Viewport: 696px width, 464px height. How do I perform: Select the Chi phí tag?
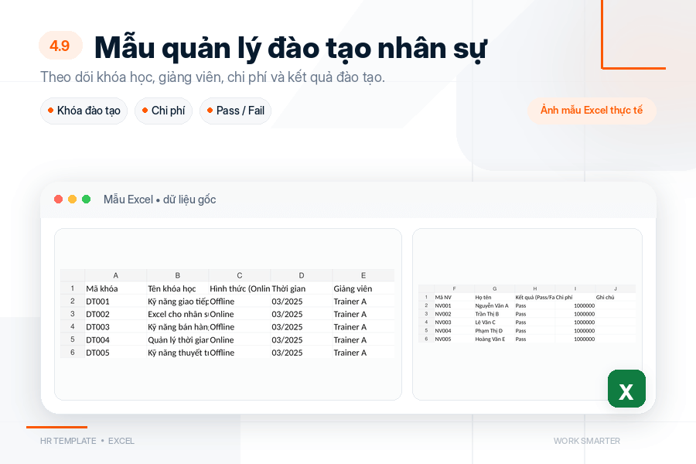[x=163, y=111]
